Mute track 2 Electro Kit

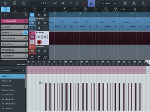(x=39, y=37)
